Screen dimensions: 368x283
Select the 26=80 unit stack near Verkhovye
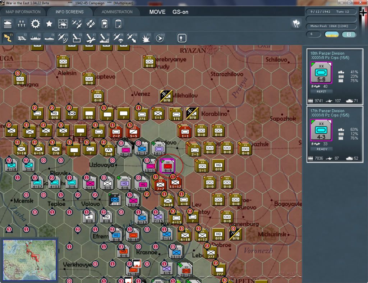[x=133, y=270]
